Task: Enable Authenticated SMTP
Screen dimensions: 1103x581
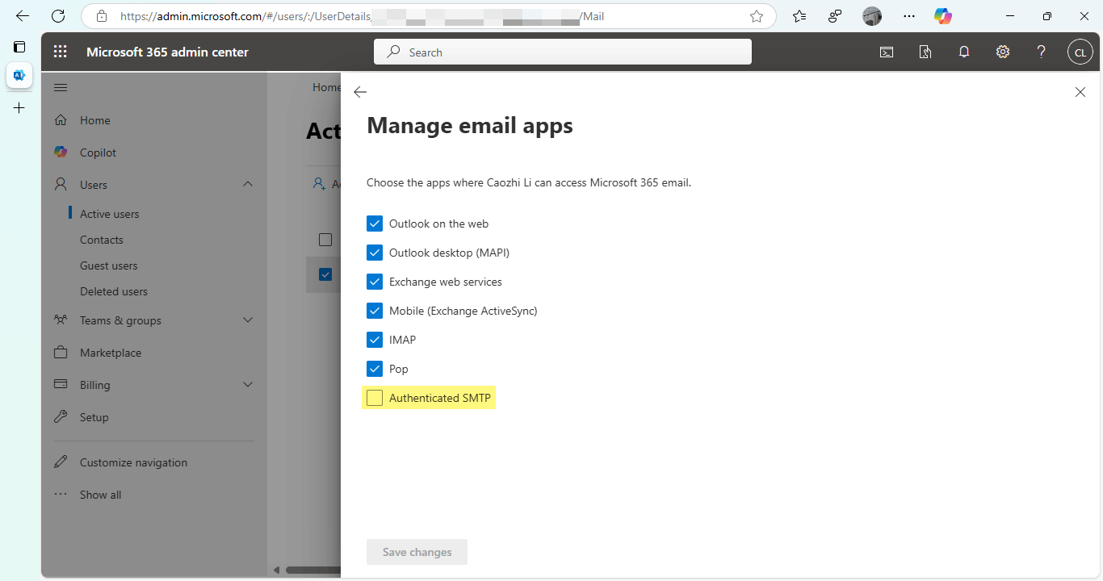Action: (x=374, y=397)
